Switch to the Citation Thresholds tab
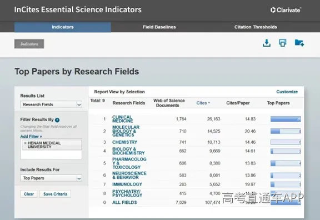 (x=256, y=27)
